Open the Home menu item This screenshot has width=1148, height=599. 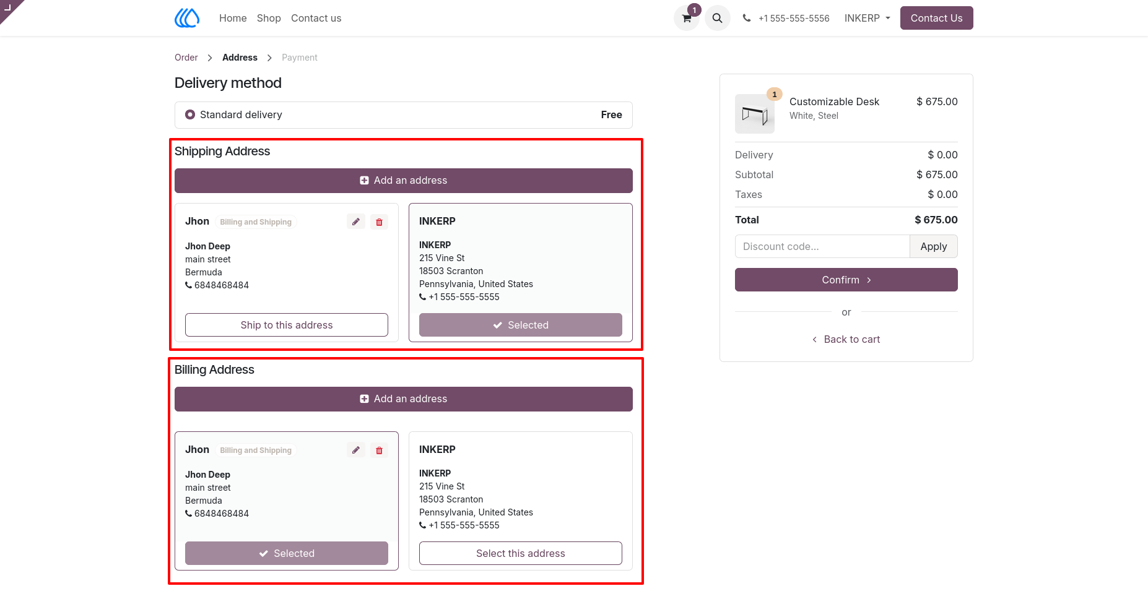(233, 18)
